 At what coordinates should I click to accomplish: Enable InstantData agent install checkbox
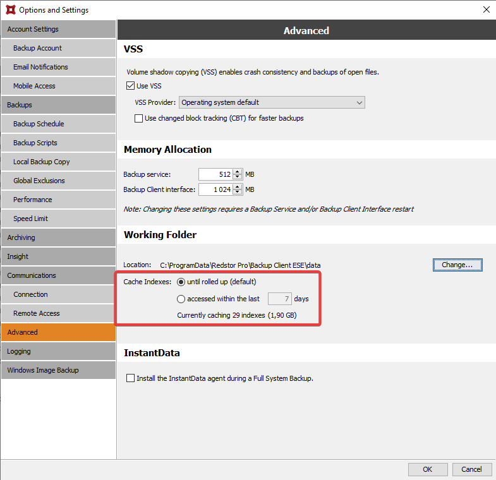[x=130, y=378]
